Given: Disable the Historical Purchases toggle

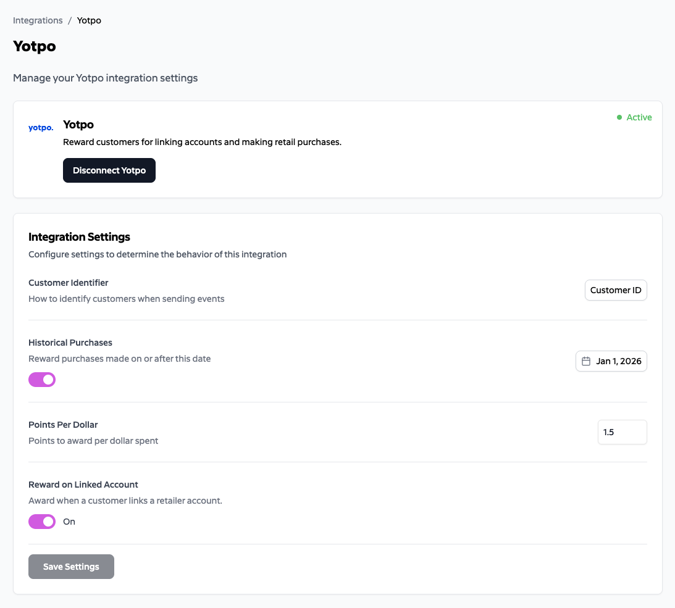Looking at the screenshot, I should pyautogui.click(x=41, y=379).
